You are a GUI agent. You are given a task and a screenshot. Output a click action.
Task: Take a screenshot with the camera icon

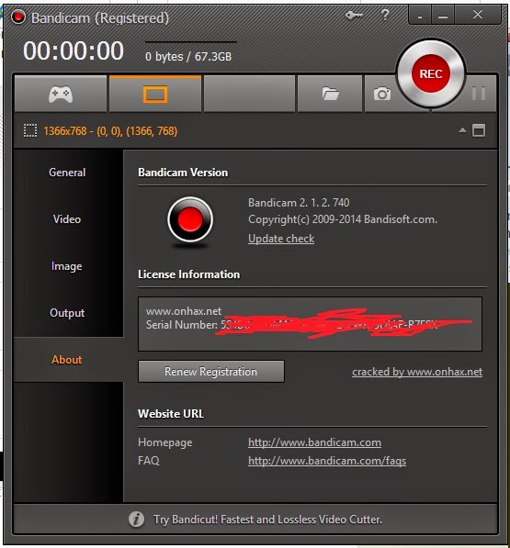tap(381, 94)
